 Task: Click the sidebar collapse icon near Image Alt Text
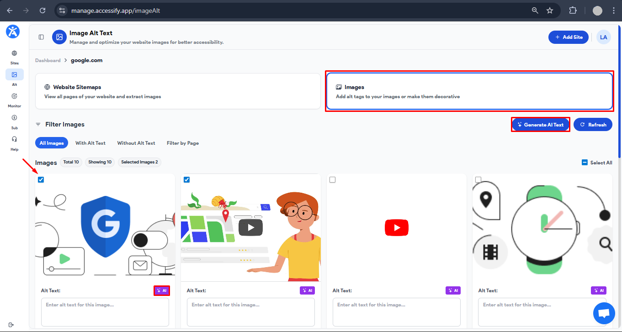(x=41, y=37)
